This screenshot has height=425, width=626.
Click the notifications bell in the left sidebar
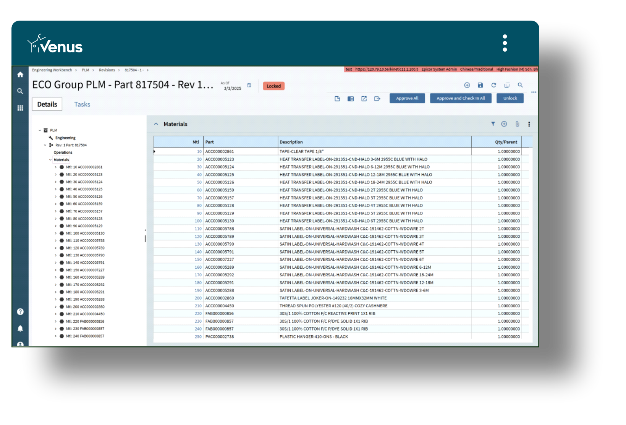point(20,328)
